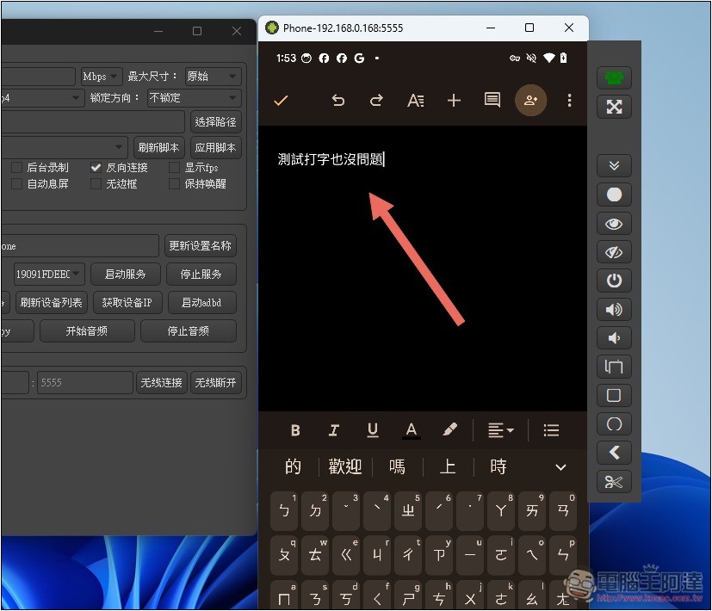712x611 pixels.
Task: Enable the 显示fps checkbox
Action: (174, 168)
